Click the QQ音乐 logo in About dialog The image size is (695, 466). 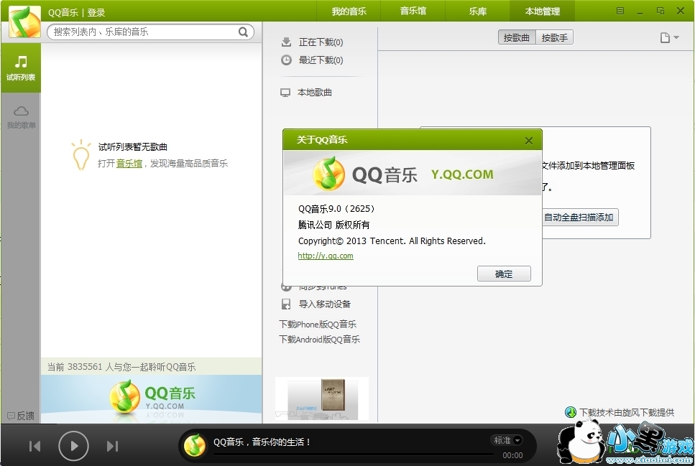[x=328, y=174]
